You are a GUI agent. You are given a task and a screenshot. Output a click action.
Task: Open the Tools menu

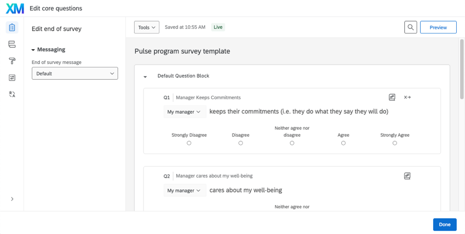(147, 27)
